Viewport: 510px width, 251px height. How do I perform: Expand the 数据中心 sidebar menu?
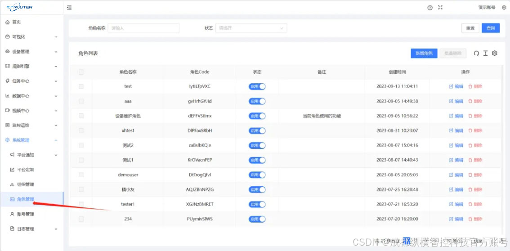[x=32, y=96]
